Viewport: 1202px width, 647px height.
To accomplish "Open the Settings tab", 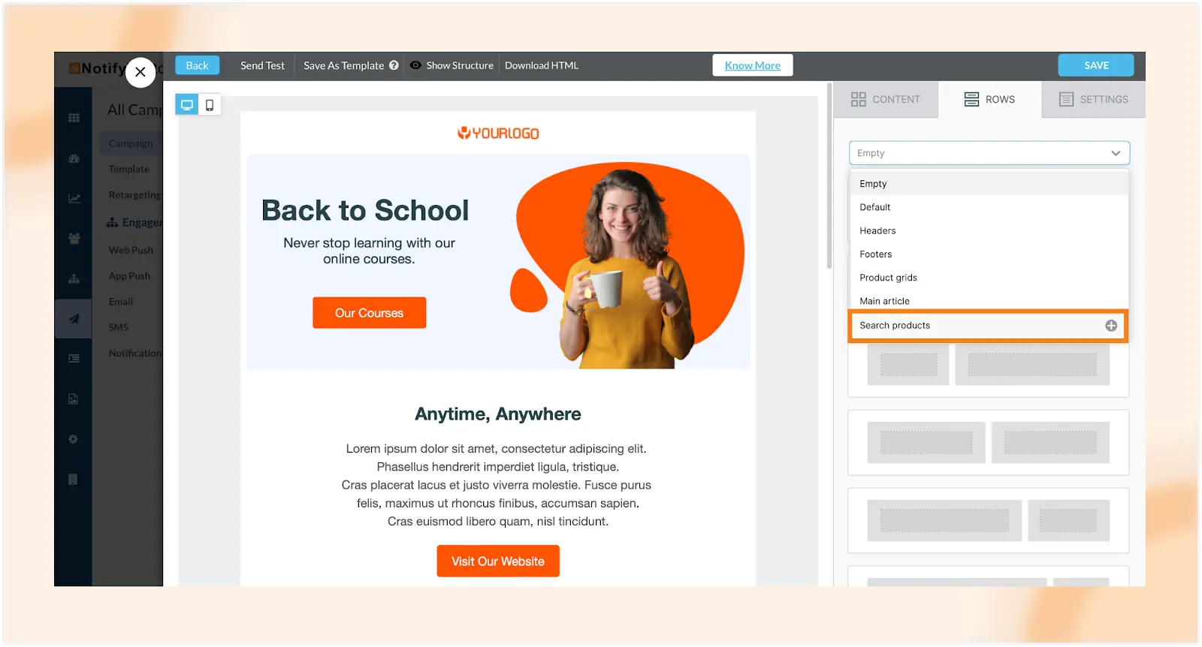I will tap(1094, 99).
